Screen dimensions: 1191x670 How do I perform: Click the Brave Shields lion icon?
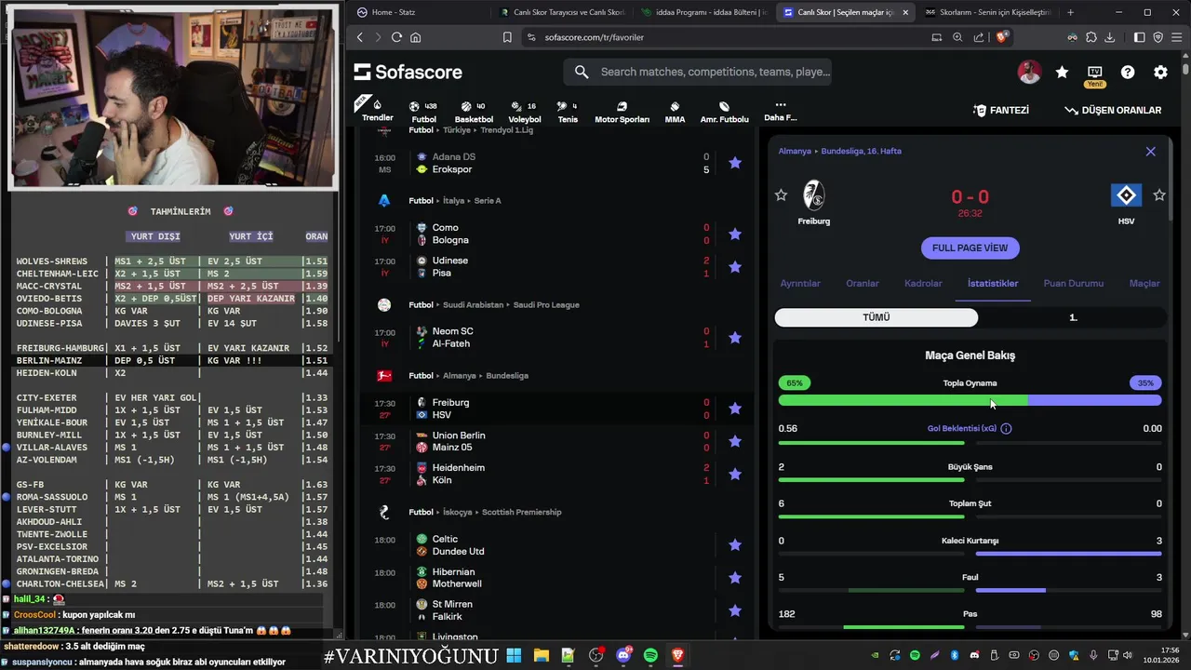pyautogui.click(x=1002, y=37)
